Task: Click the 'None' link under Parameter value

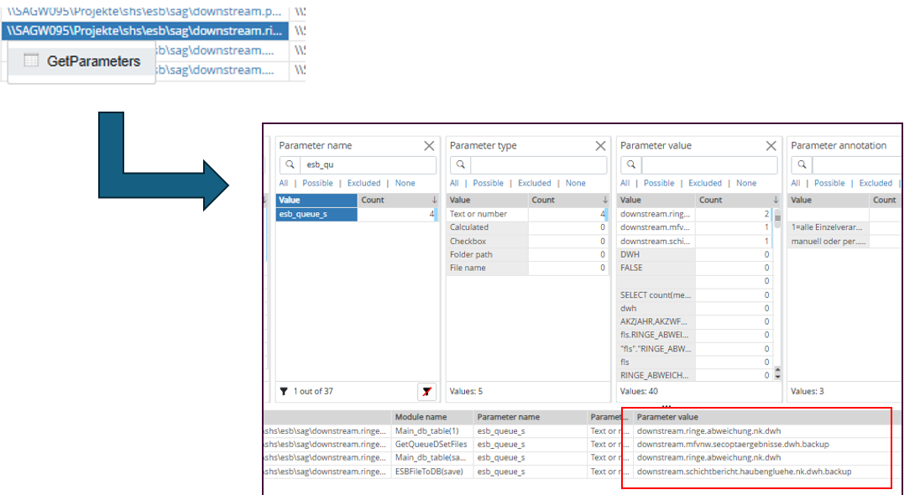Action: point(746,183)
